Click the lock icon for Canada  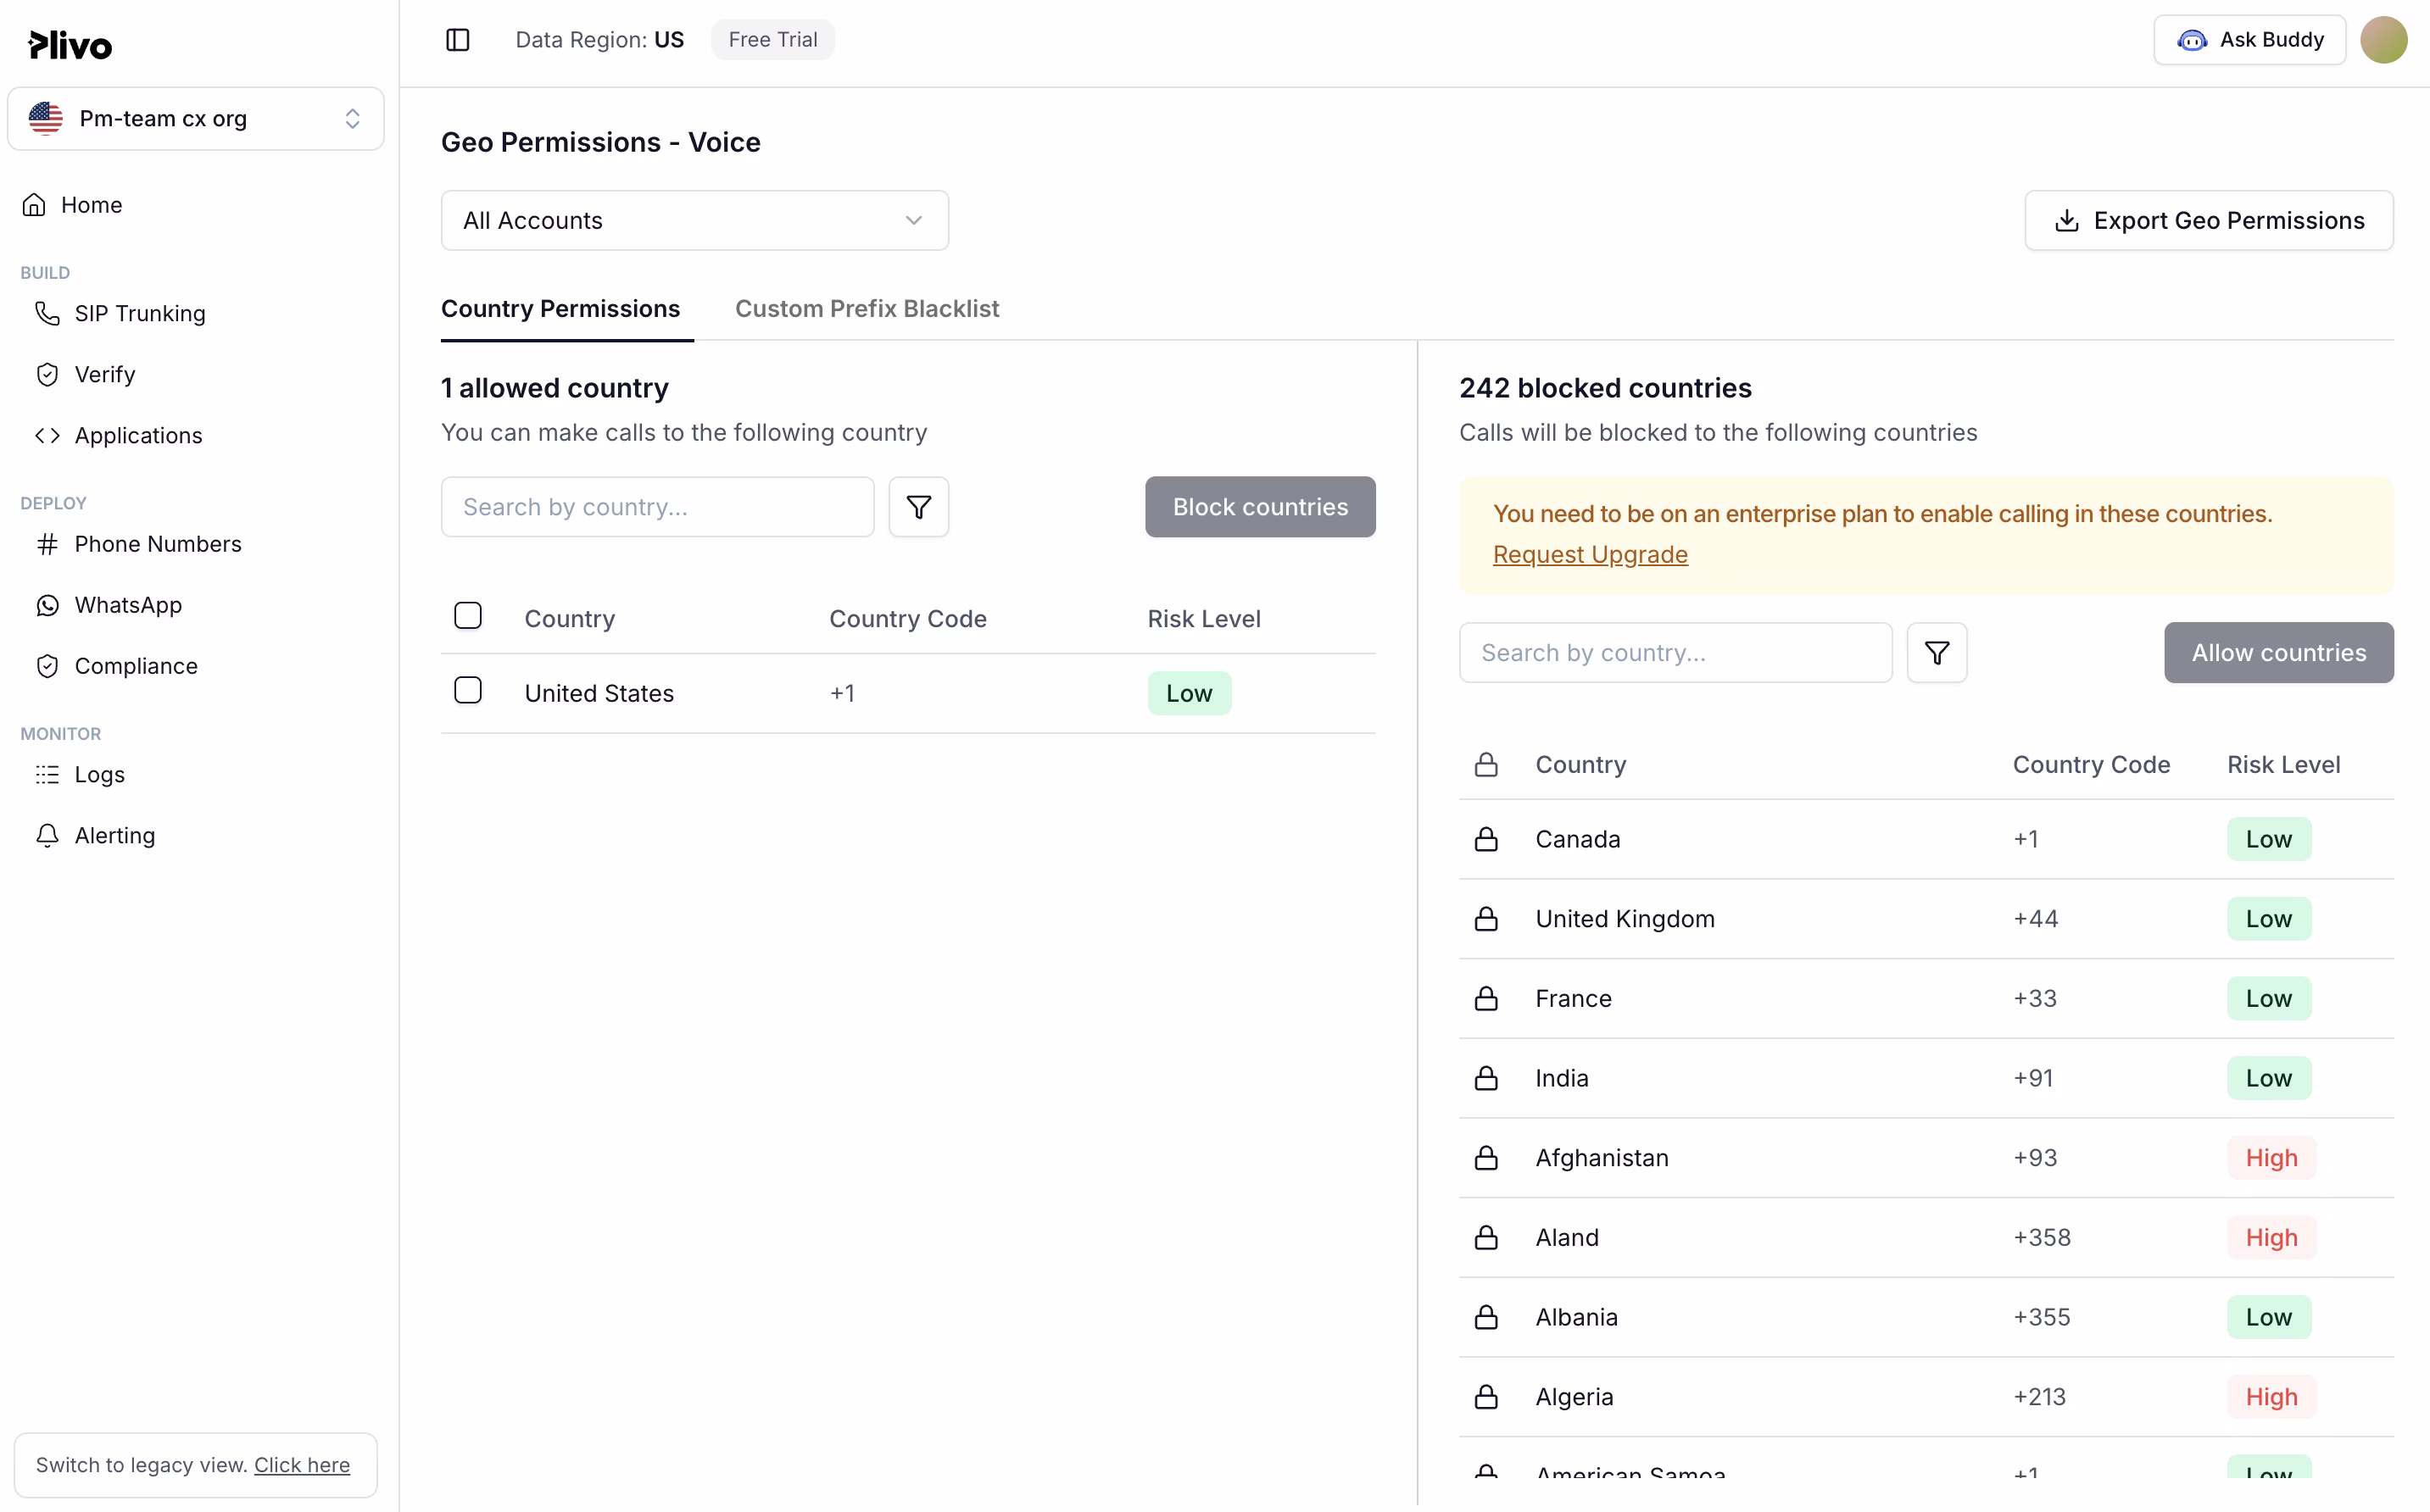coord(1485,839)
